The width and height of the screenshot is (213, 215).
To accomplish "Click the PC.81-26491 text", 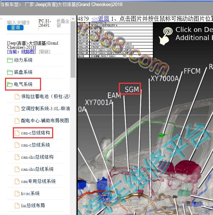I will [x=45, y=23].
